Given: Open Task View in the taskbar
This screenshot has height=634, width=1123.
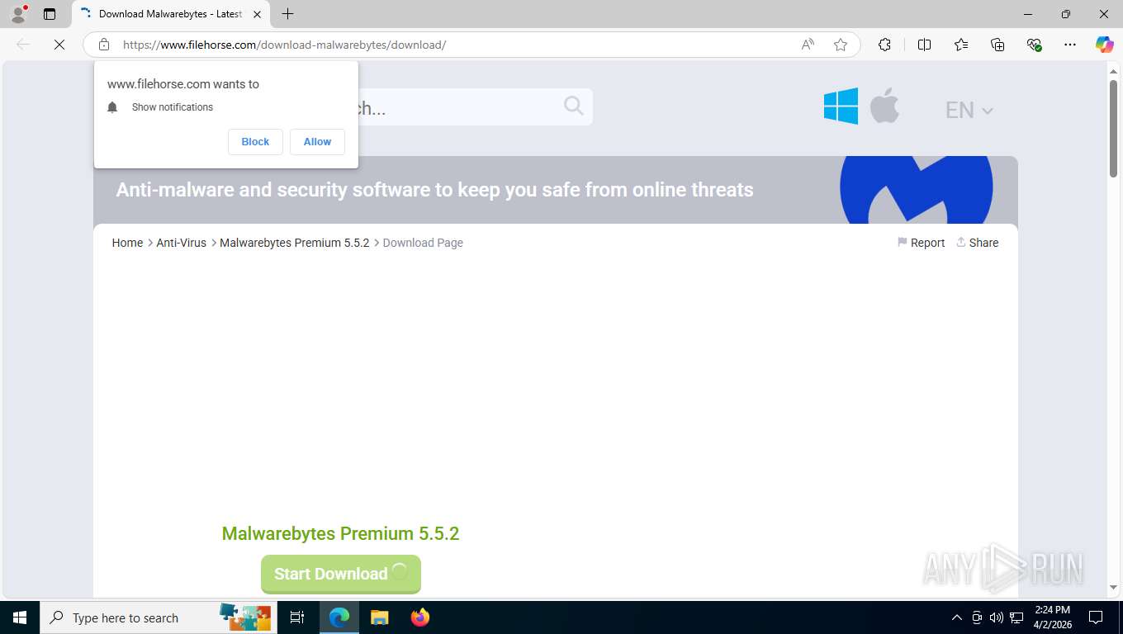Looking at the screenshot, I should coord(297,617).
